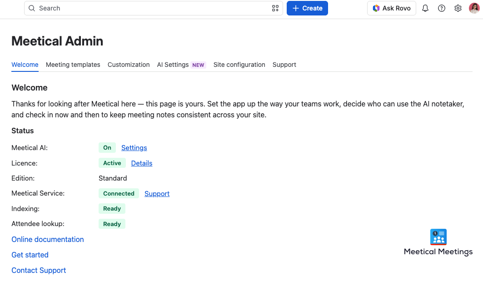Click the Meetical Meetings logo icon
This screenshot has height=282, width=483.
438,237
